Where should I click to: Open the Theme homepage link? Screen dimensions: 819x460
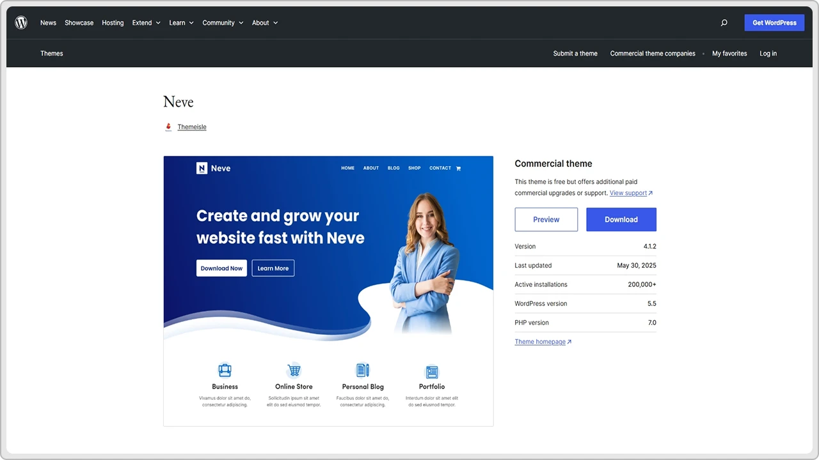543,342
